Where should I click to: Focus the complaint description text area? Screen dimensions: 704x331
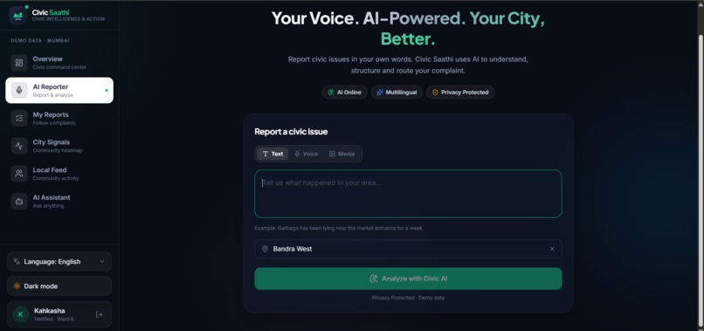click(408, 194)
